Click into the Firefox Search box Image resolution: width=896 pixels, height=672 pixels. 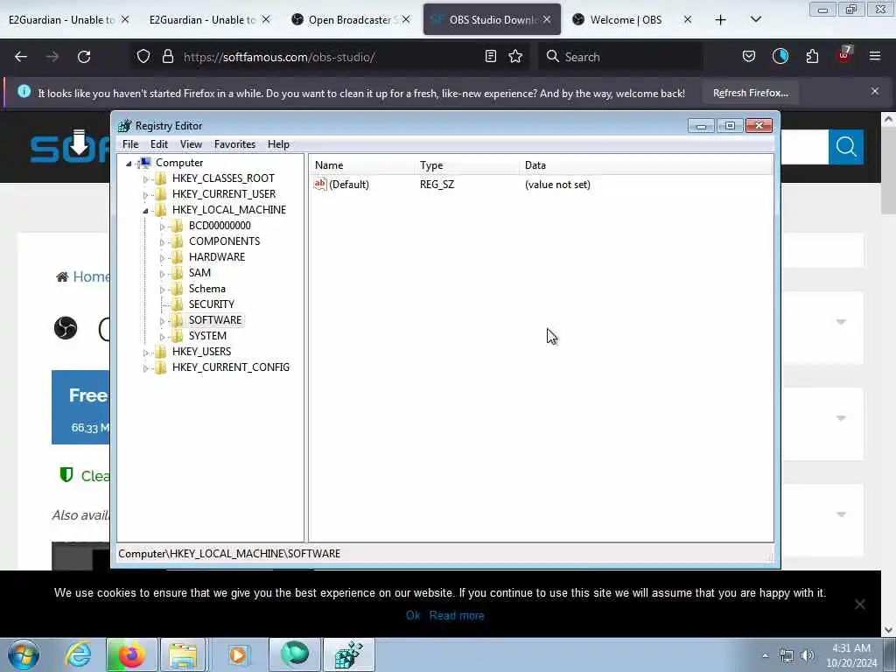click(x=620, y=57)
